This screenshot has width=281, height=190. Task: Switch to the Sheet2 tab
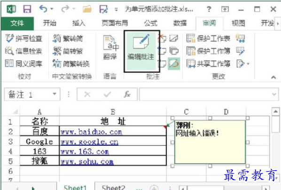[x=113, y=187]
